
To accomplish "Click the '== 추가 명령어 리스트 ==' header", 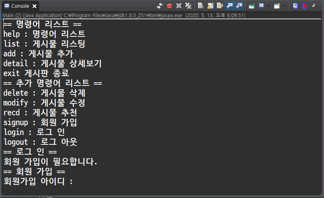I will coord(53,83).
